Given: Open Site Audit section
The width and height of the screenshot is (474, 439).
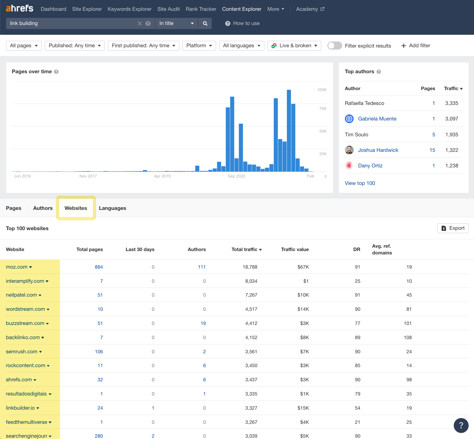Looking at the screenshot, I should click(x=169, y=9).
